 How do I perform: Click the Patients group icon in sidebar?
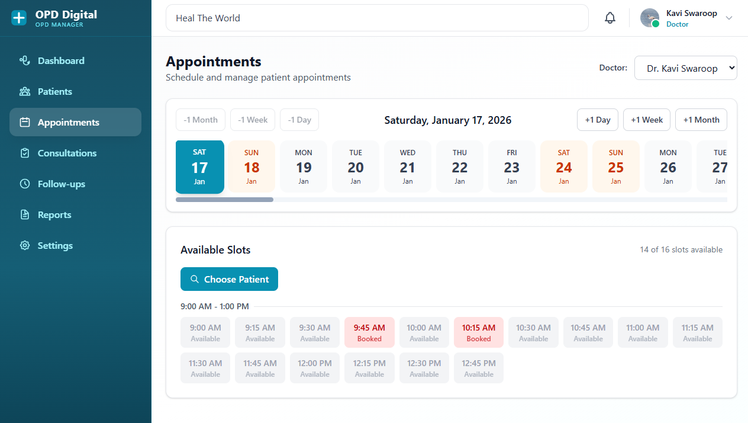[x=25, y=91]
